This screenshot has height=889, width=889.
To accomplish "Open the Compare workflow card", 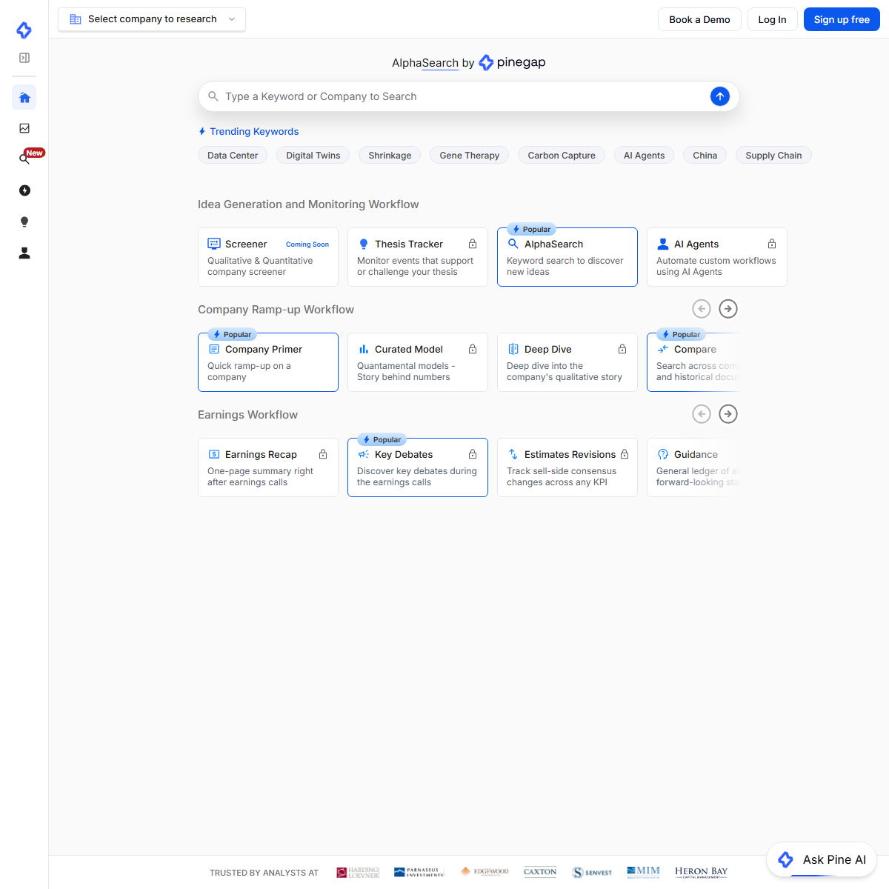I will 693,362.
